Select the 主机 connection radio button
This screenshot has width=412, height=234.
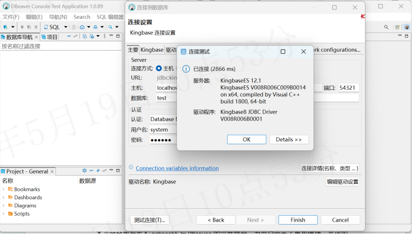(159, 68)
